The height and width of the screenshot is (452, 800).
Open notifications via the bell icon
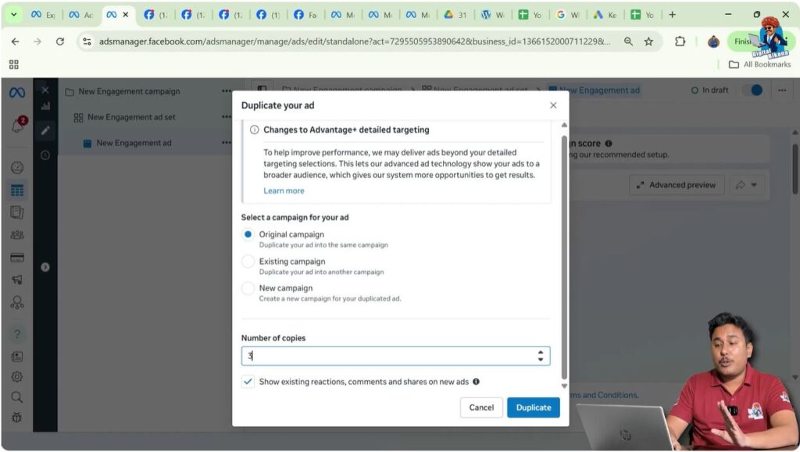16,121
